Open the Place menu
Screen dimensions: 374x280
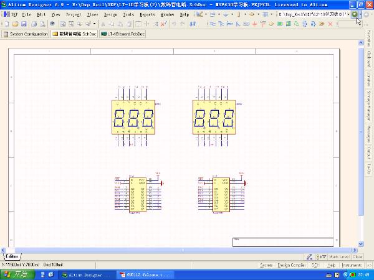(92, 13)
